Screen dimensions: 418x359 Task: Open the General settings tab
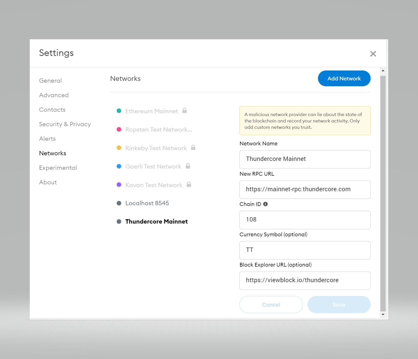click(50, 81)
